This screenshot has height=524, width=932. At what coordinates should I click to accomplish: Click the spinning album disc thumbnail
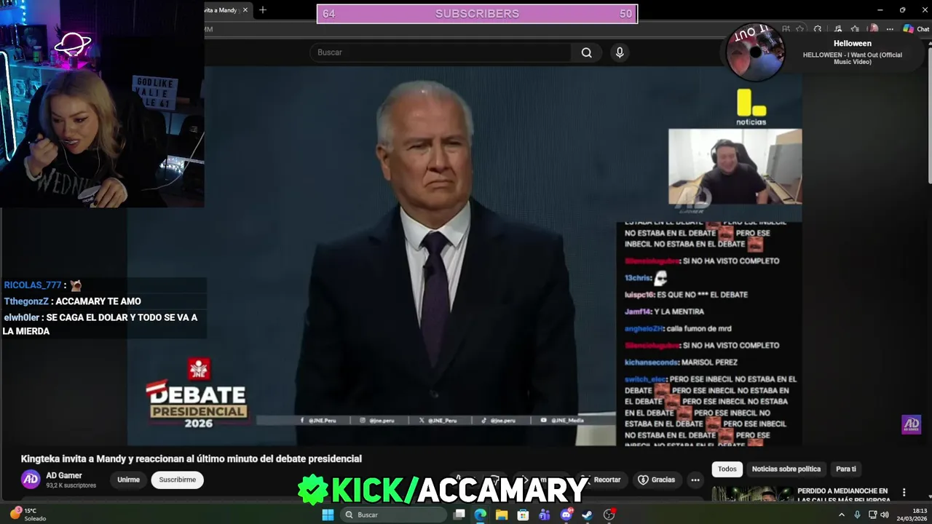(x=755, y=52)
